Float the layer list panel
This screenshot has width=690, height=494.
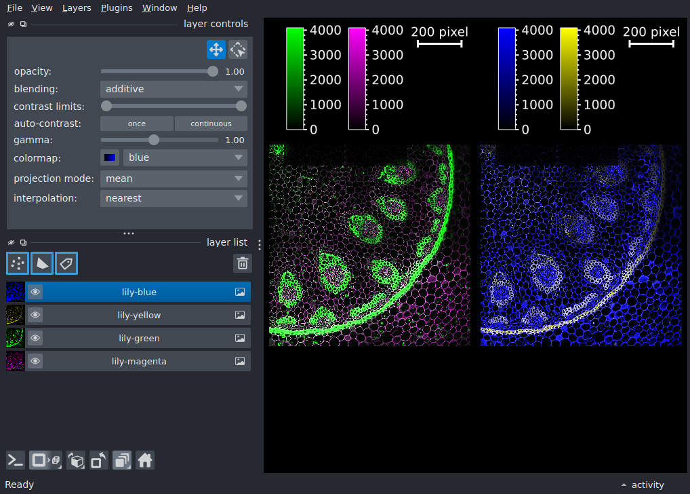pos(23,242)
